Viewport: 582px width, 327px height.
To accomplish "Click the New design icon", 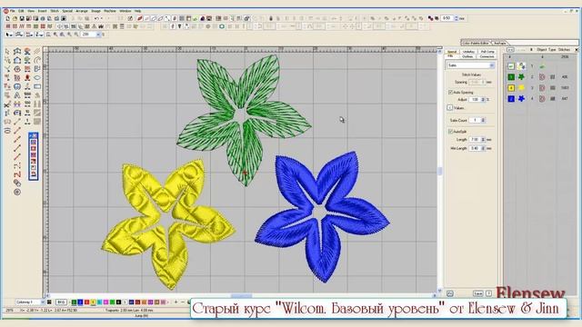I will pyautogui.click(x=7, y=18).
